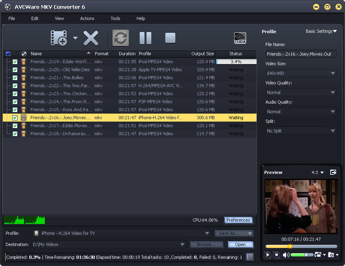Open the Video Quality dropdown
Image resolution: width=345 pixels, height=266 pixels.
tap(301, 92)
